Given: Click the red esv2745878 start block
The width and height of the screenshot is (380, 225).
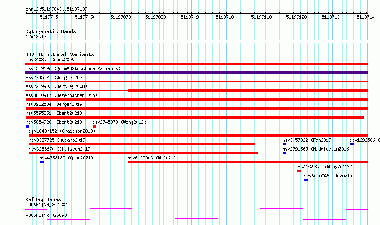Looking at the screenshot, I should pos(94,126).
